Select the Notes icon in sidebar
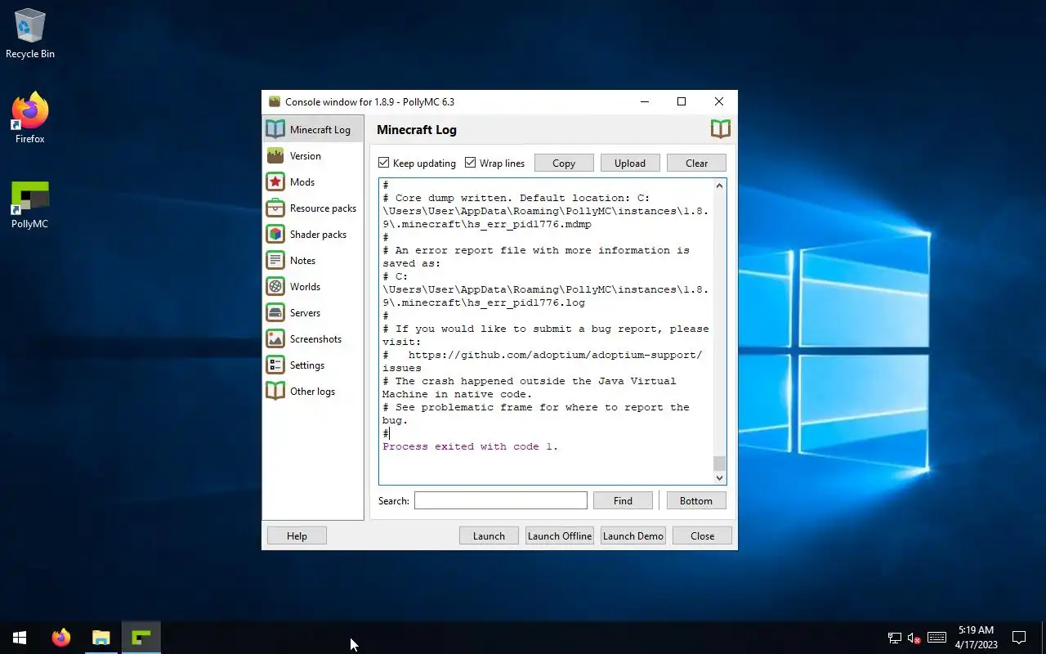Viewport: 1046px width, 654px height. pyautogui.click(x=275, y=260)
